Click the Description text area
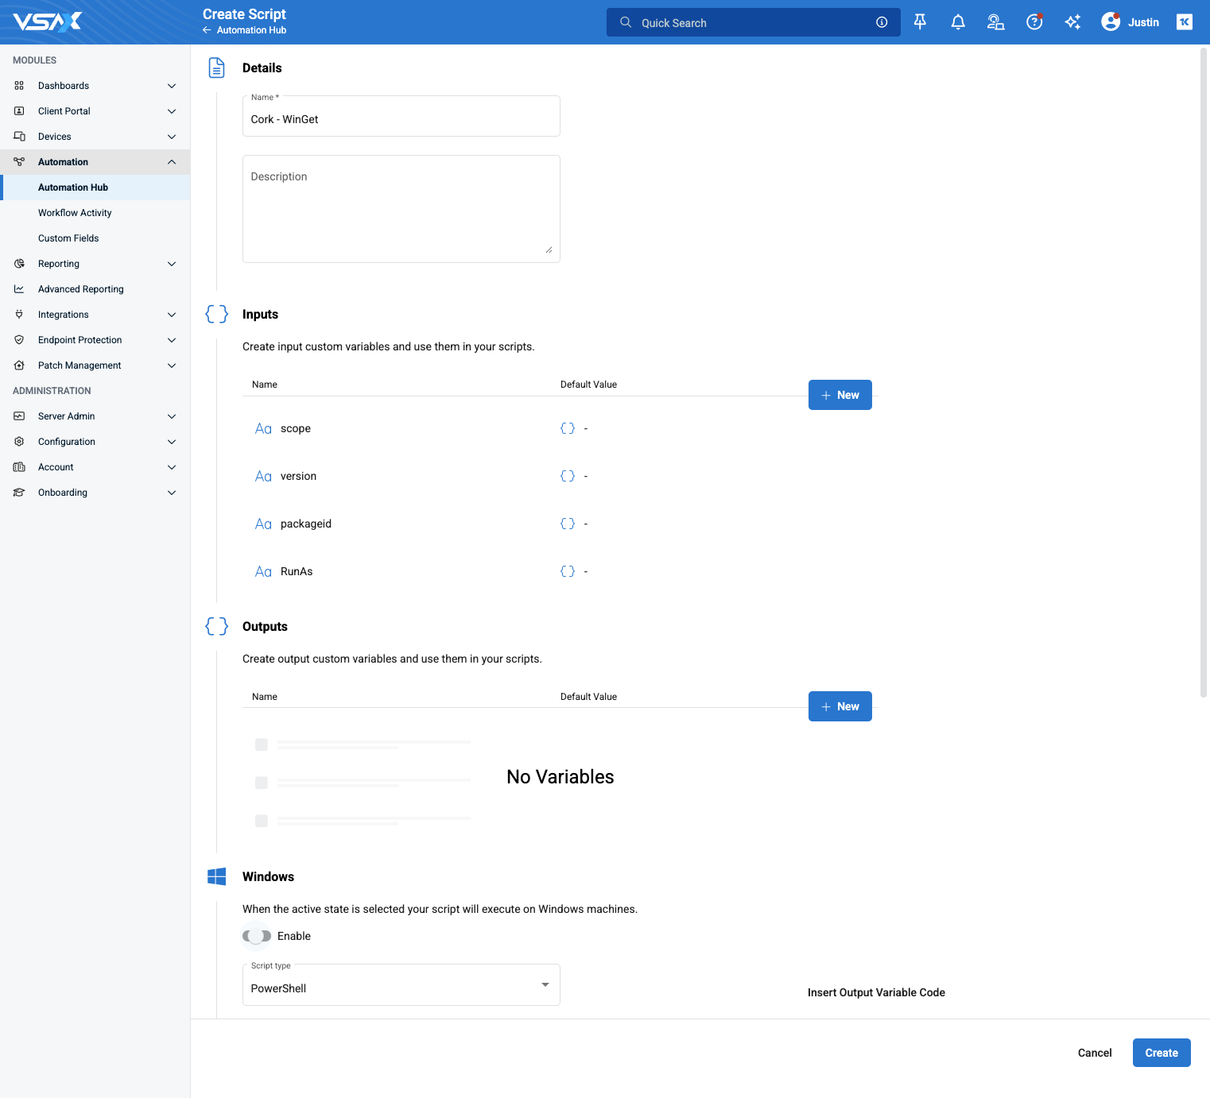This screenshot has height=1098, width=1210. click(401, 209)
